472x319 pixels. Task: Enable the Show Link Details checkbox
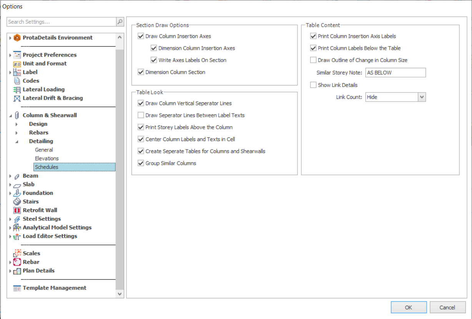pos(313,85)
